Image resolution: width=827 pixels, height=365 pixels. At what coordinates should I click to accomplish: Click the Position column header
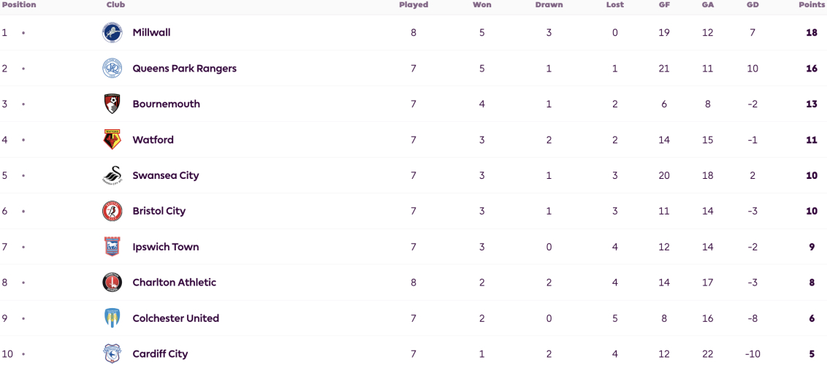18,4
